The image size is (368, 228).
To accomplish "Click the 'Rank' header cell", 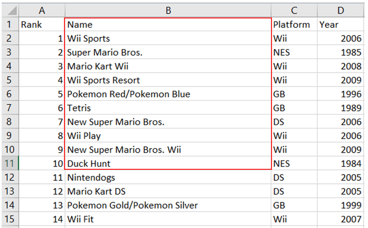I will (x=42, y=24).
